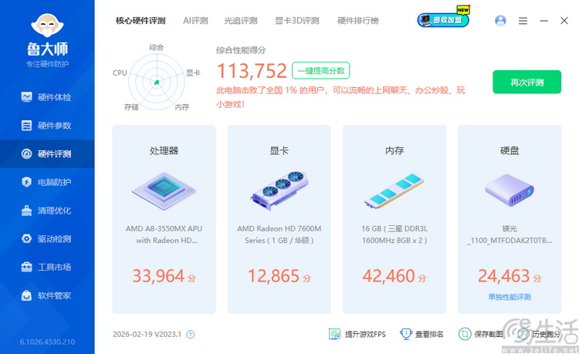Open the 显卡3D评测 tab
Image resolution: width=579 pixels, height=354 pixels.
coord(296,21)
